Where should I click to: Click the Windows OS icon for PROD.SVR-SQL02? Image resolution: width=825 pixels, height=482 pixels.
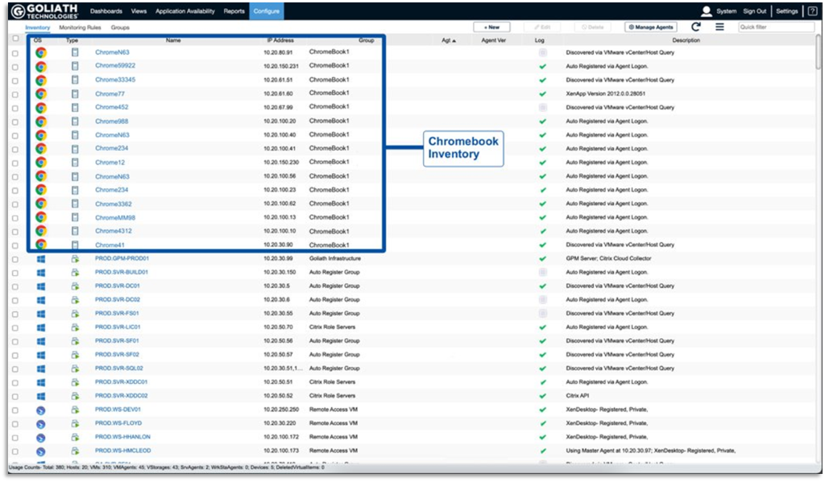coord(41,369)
